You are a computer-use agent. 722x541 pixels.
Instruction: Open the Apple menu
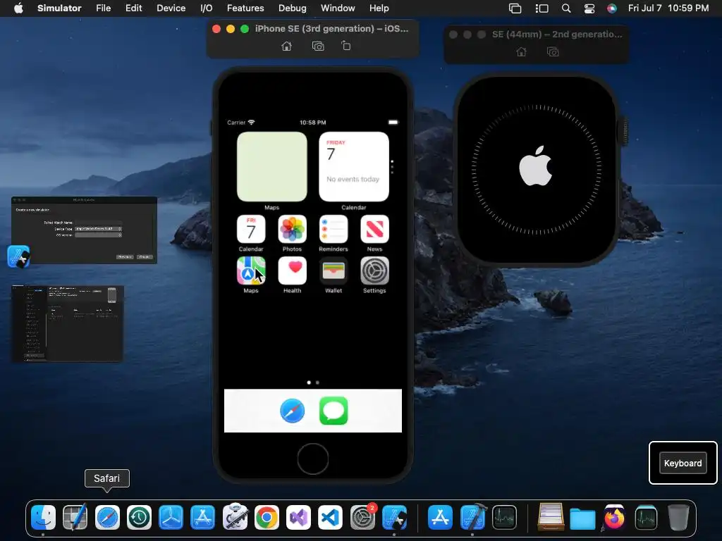(18, 8)
